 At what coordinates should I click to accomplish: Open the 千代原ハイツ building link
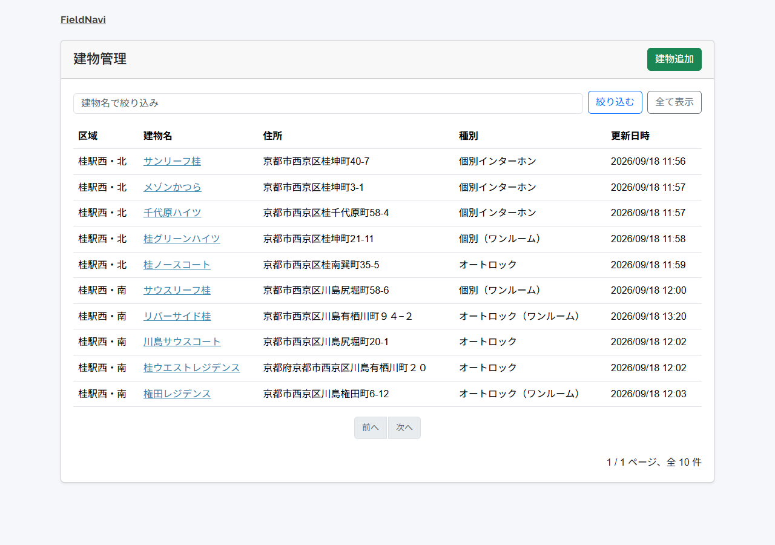[x=173, y=213]
